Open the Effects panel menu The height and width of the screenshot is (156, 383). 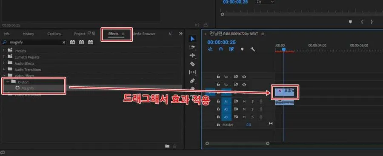pyautogui.click(x=123, y=34)
